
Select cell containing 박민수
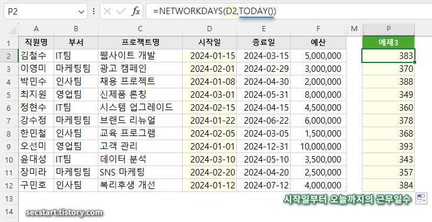coord(36,82)
